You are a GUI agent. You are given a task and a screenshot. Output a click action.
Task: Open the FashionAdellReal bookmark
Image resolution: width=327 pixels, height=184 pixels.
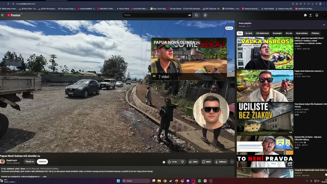point(86,9)
